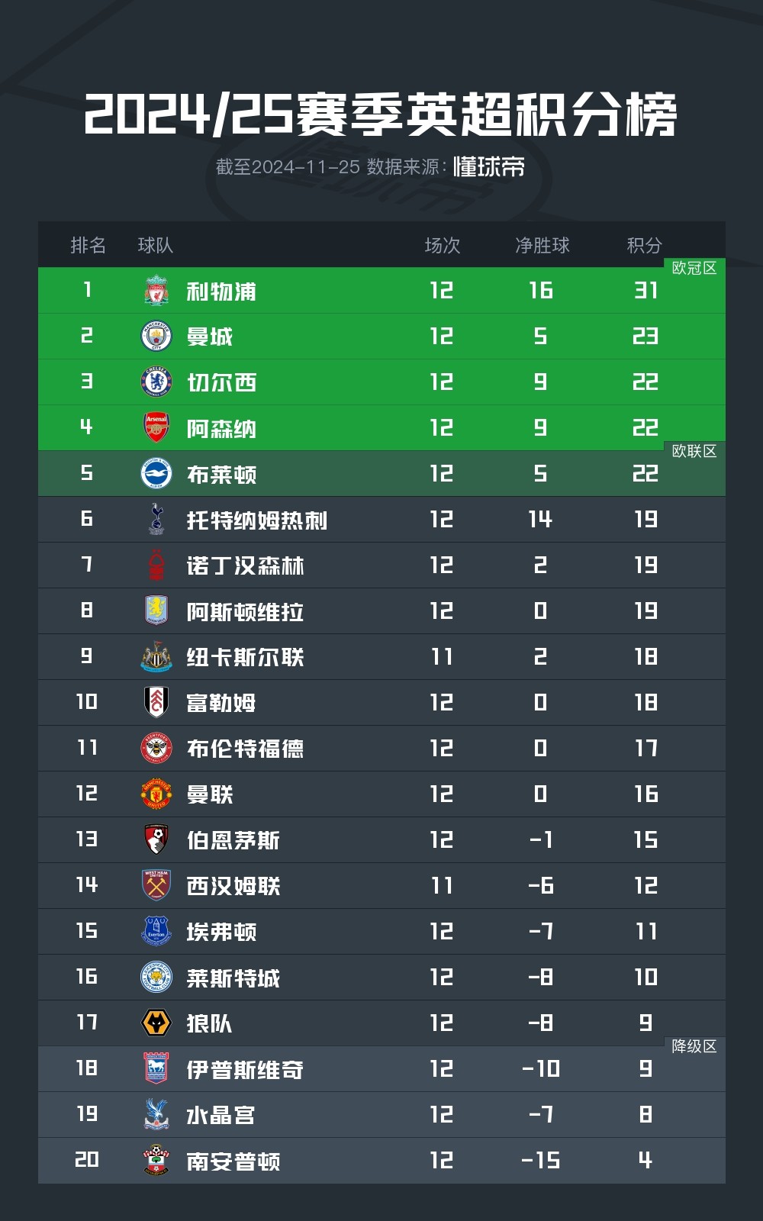The image size is (763, 1221).
Task: Click the 场次 column header
Action: [442, 245]
